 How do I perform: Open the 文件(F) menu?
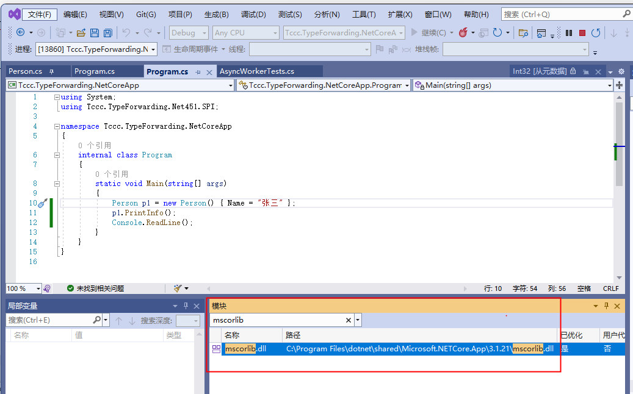pyautogui.click(x=39, y=15)
